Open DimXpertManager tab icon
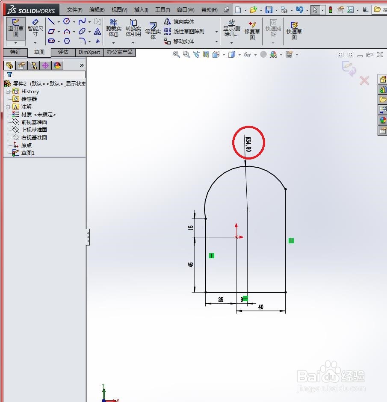 pos(45,65)
